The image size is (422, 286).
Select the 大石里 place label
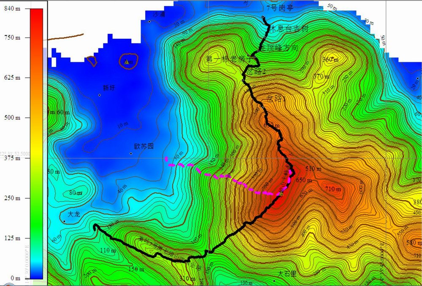point(287,274)
